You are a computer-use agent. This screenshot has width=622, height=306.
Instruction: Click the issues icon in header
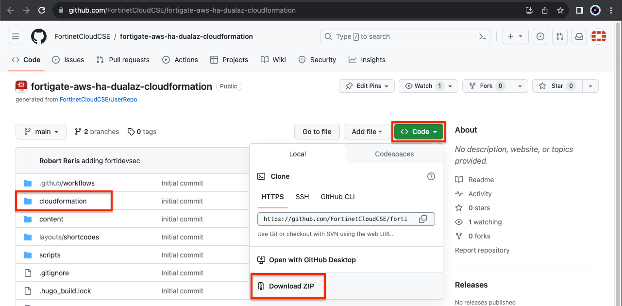[x=540, y=36]
